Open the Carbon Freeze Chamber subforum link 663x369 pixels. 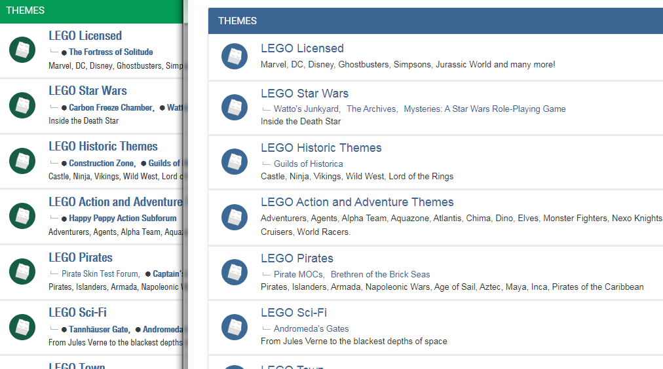click(111, 108)
